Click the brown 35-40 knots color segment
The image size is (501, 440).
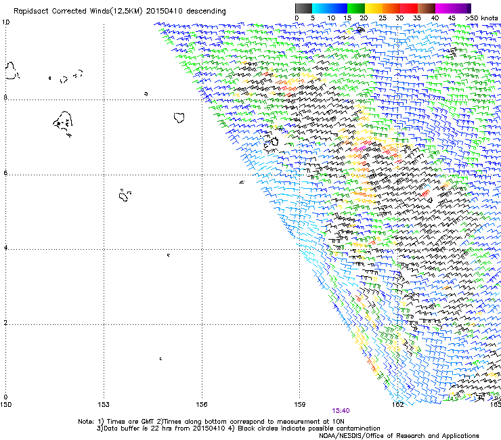(x=427, y=8)
